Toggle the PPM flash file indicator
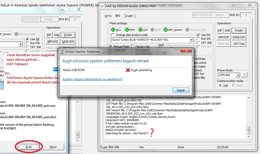 click(130, 30)
